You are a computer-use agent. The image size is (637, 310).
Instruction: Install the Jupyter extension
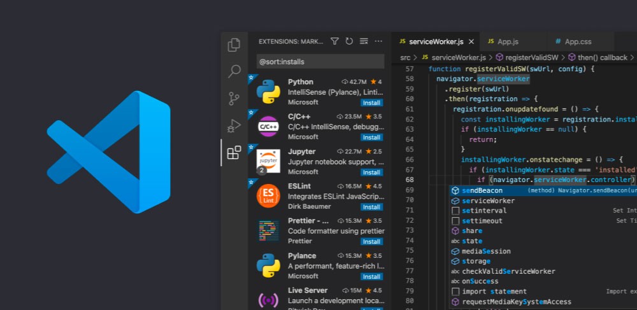(x=371, y=172)
